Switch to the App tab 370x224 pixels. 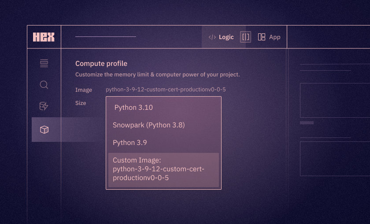coord(269,37)
